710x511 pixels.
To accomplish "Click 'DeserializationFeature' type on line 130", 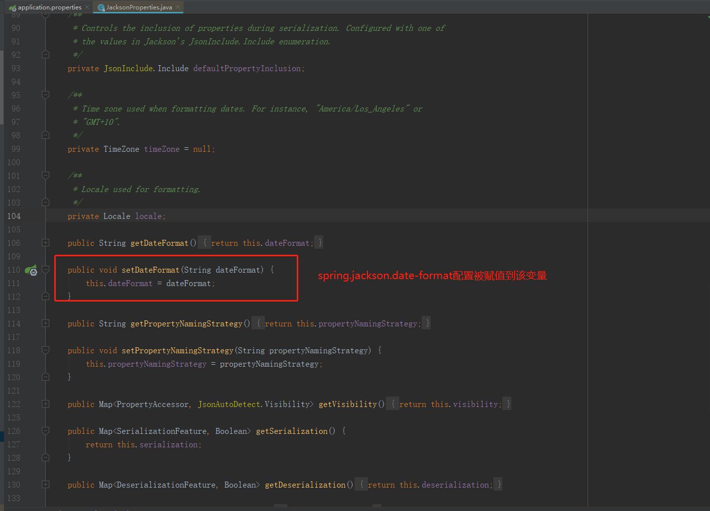I will (166, 485).
